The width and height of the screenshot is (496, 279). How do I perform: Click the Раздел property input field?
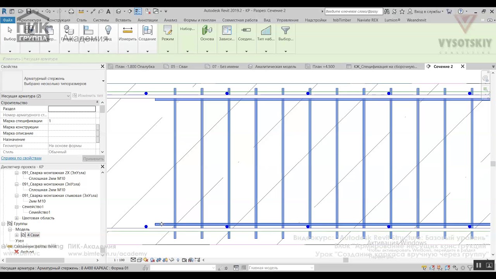72,109
